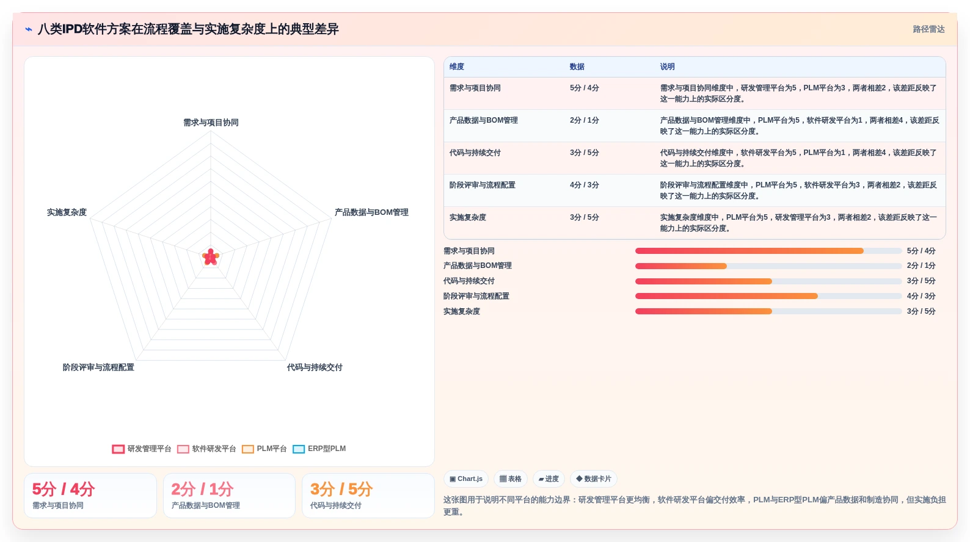Click the 实施复杂度 radar axis label
Image resolution: width=970 pixels, height=542 pixels.
pos(67,212)
